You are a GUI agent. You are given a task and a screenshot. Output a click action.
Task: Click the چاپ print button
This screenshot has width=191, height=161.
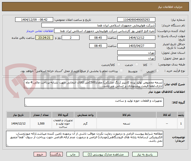point(73,154)
